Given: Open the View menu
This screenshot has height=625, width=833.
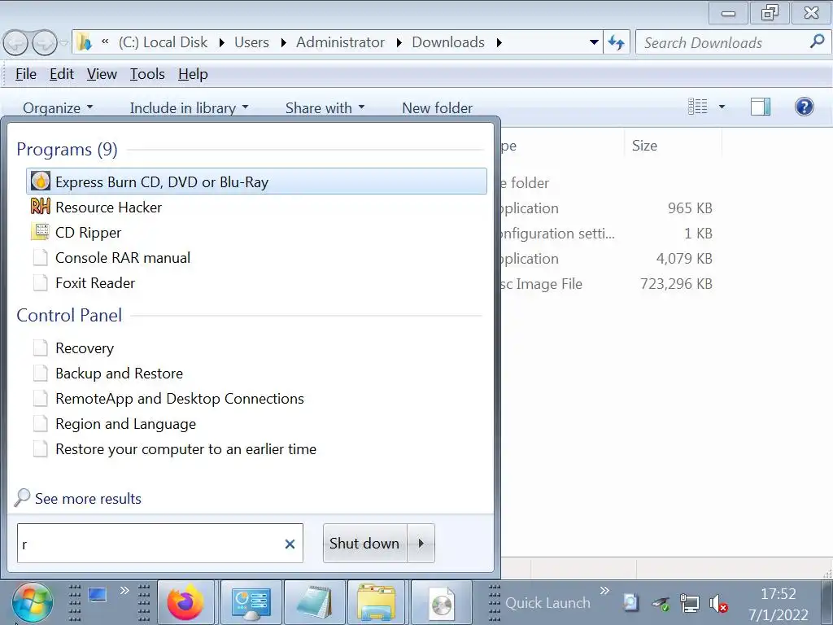Looking at the screenshot, I should 102,74.
